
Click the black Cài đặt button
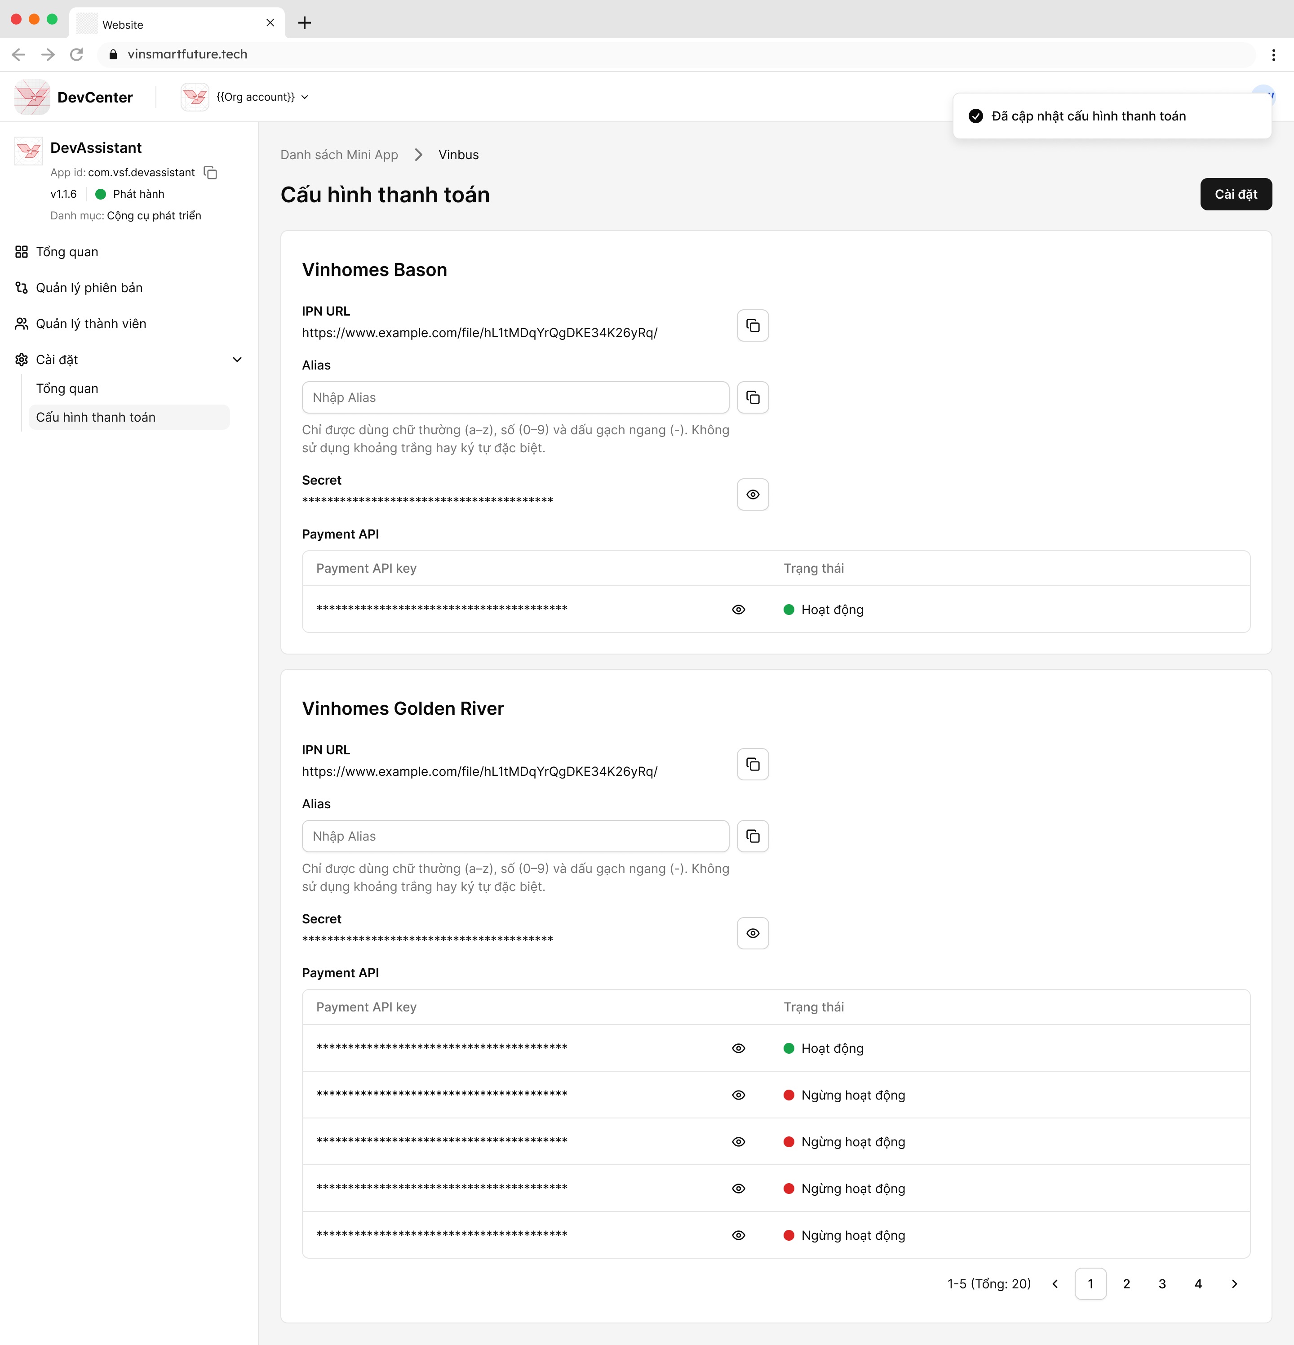[1236, 194]
